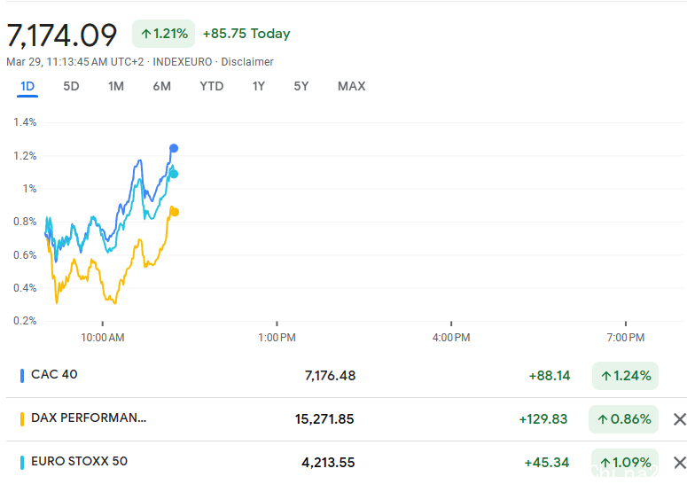Click the index value 7,174.09
Viewport: 687px width, 484px height.
(x=62, y=35)
